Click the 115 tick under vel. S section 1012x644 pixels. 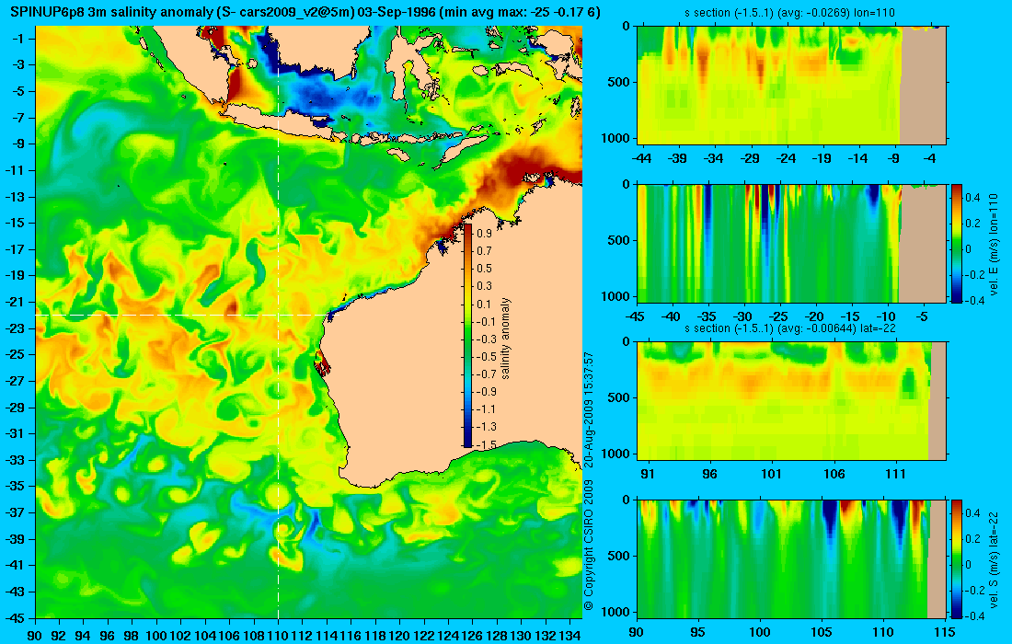coord(945,632)
